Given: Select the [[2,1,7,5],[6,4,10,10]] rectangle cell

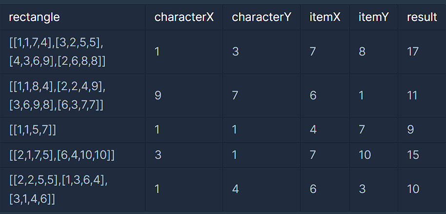Looking at the screenshot, I should tap(73, 155).
